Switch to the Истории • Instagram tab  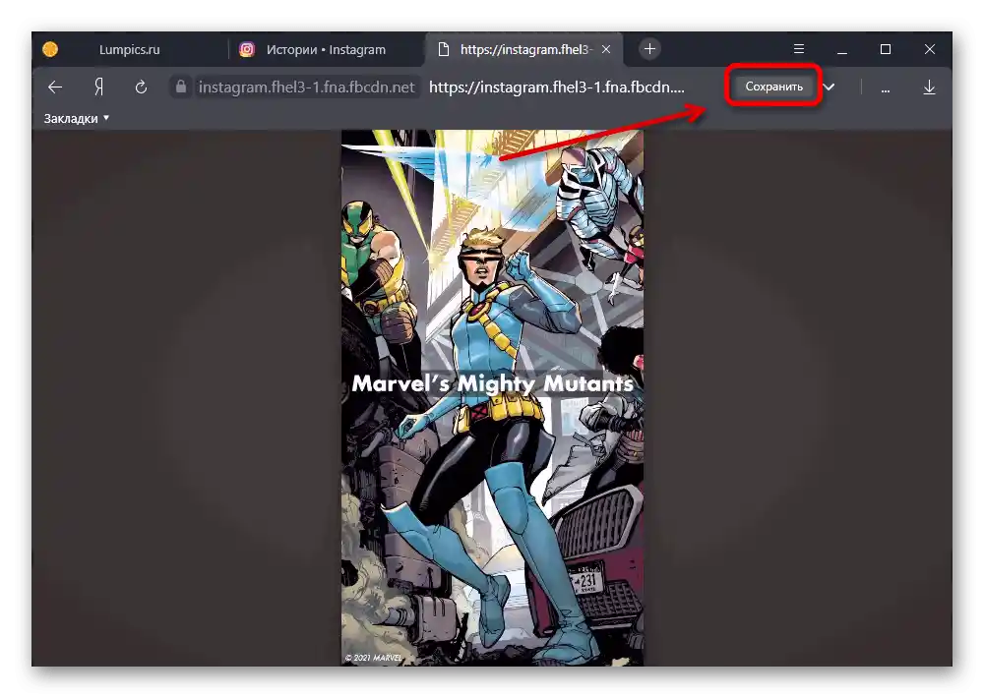(x=326, y=49)
